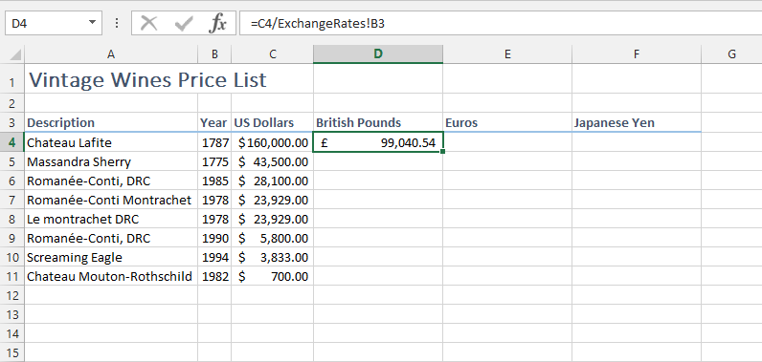Select the Euros header cell
The width and height of the screenshot is (762, 362).
507,122
